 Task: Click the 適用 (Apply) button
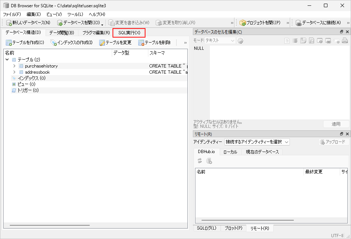click(336, 124)
